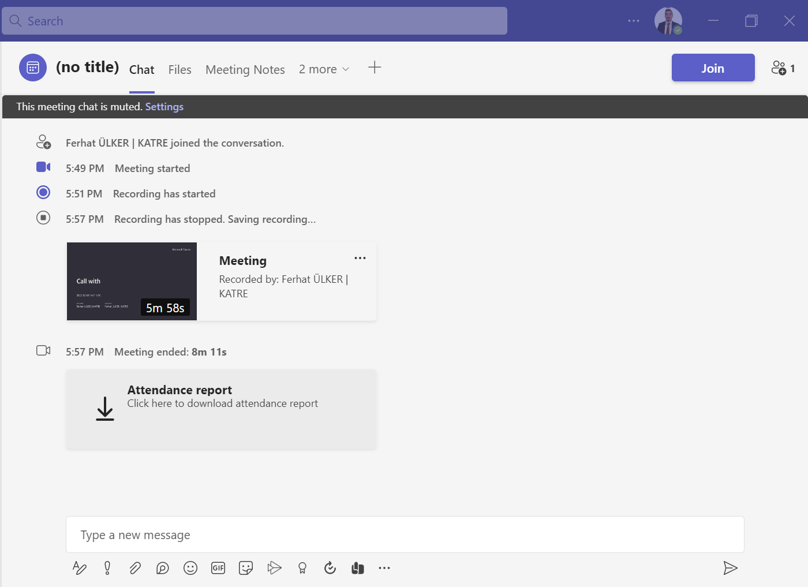Open the emoji picker
The height and width of the screenshot is (587, 808).
click(x=190, y=568)
